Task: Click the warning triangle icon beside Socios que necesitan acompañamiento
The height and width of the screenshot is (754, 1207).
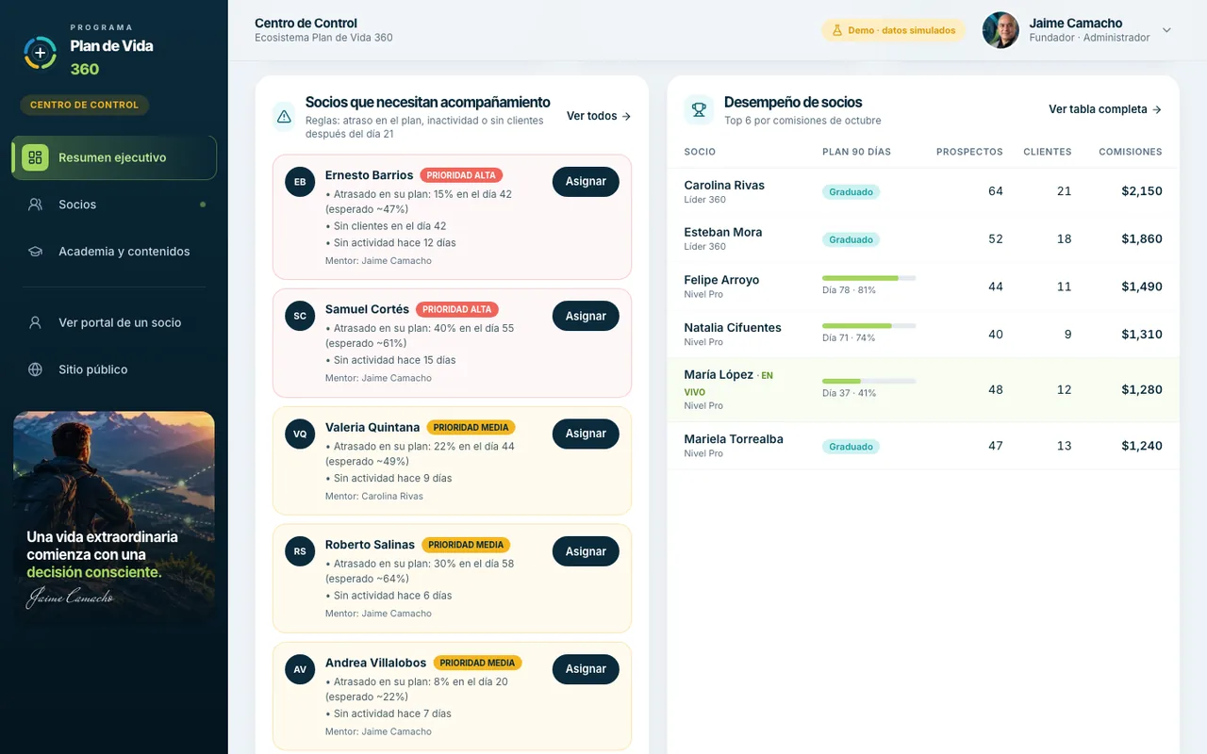Action: click(284, 116)
